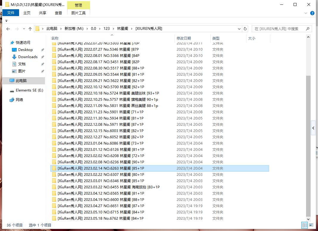Select 网络 in navigation pane
Image resolution: width=318 pixels, height=231 pixels.
[x=19, y=100]
